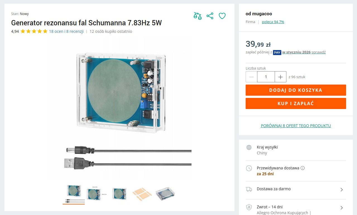Expand the Zwrot – 14 dni section
Image resolution: width=357 pixels, height=215 pixels.
pos(342,208)
